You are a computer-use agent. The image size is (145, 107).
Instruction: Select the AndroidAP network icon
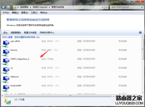point(6,88)
